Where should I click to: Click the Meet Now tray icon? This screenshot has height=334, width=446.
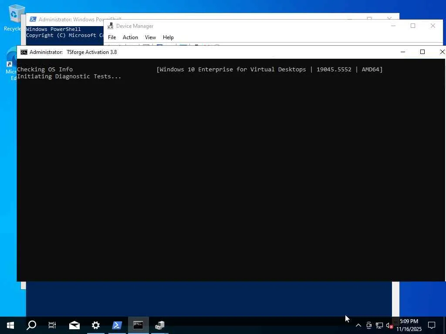point(369,325)
